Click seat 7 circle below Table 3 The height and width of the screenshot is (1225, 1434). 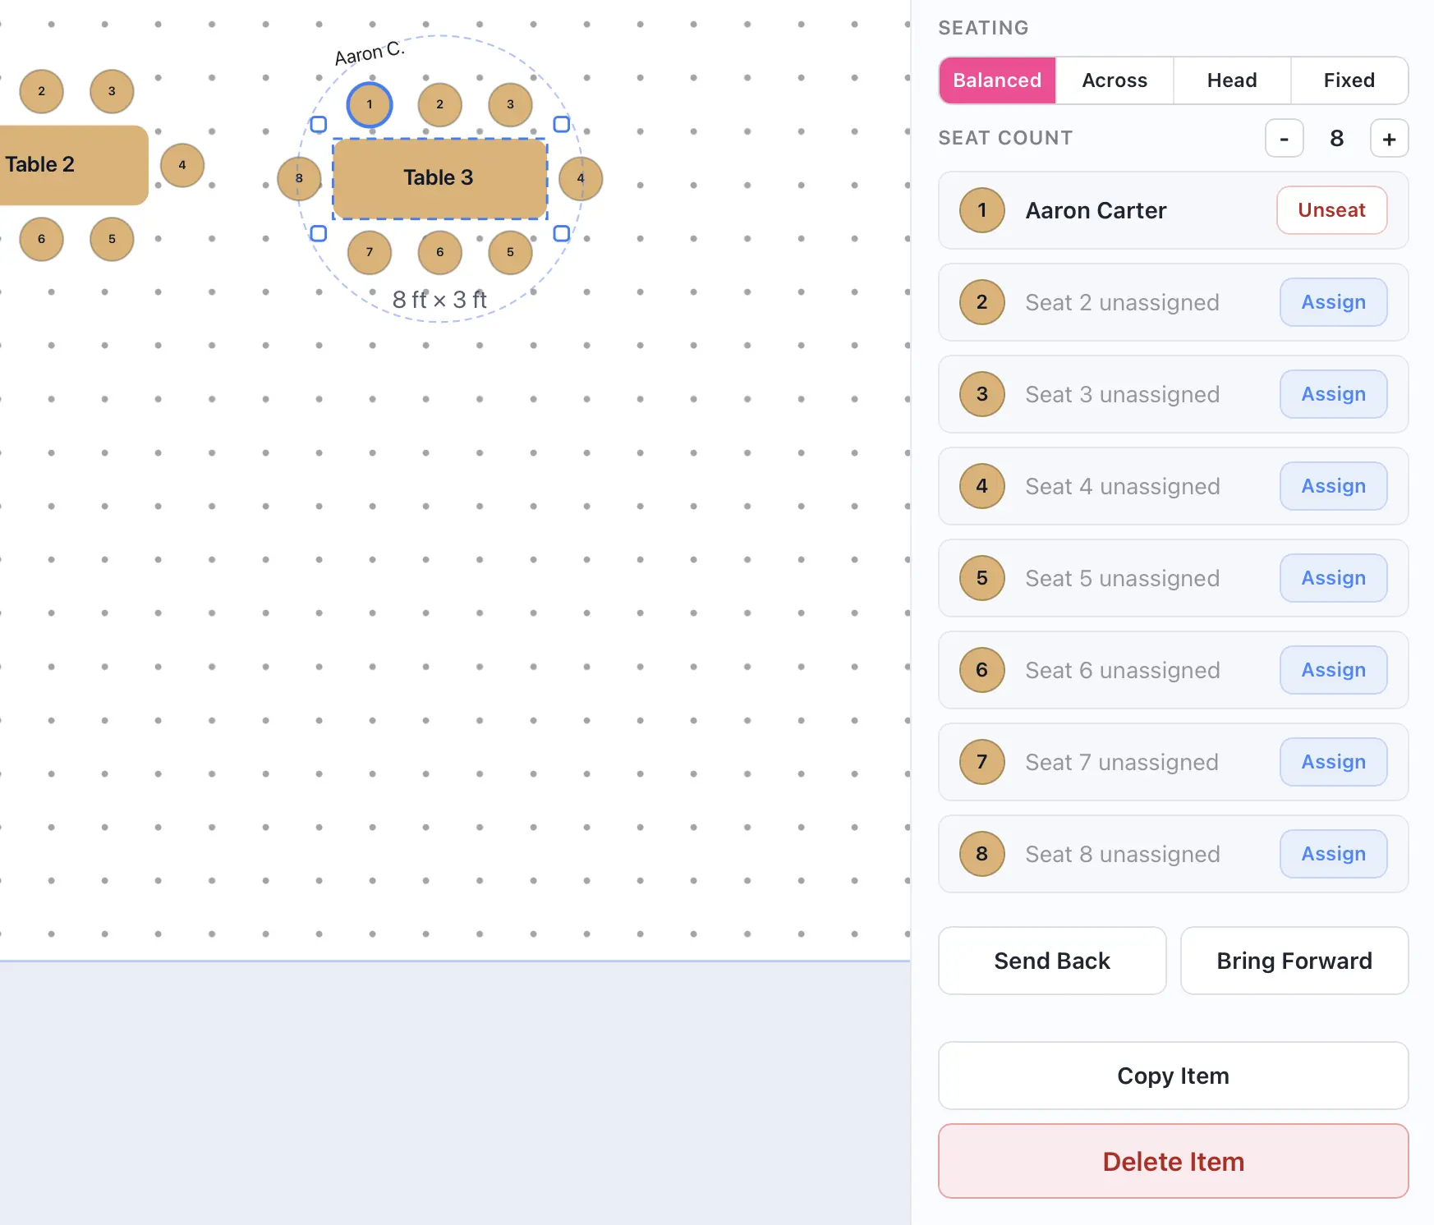pos(370,253)
